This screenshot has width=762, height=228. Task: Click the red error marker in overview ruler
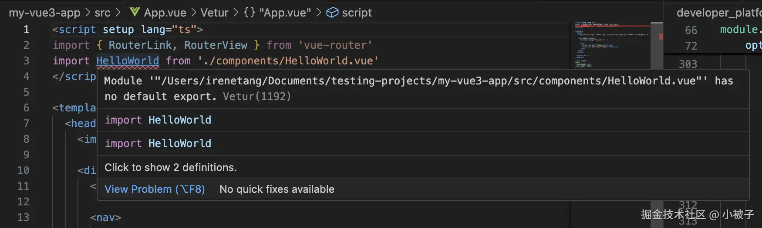[x=661, y=37]
